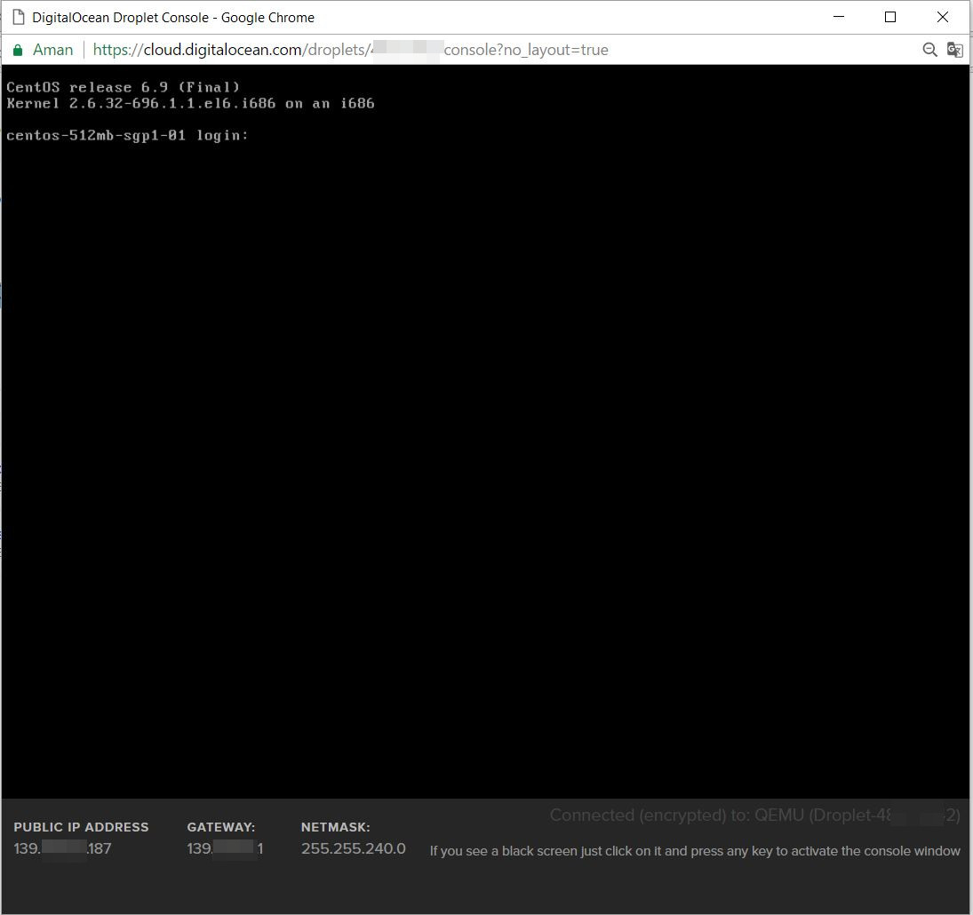The image size is (973, 915).
Task: Click the Public IP Address value
Action: click(x=63, y=848)
